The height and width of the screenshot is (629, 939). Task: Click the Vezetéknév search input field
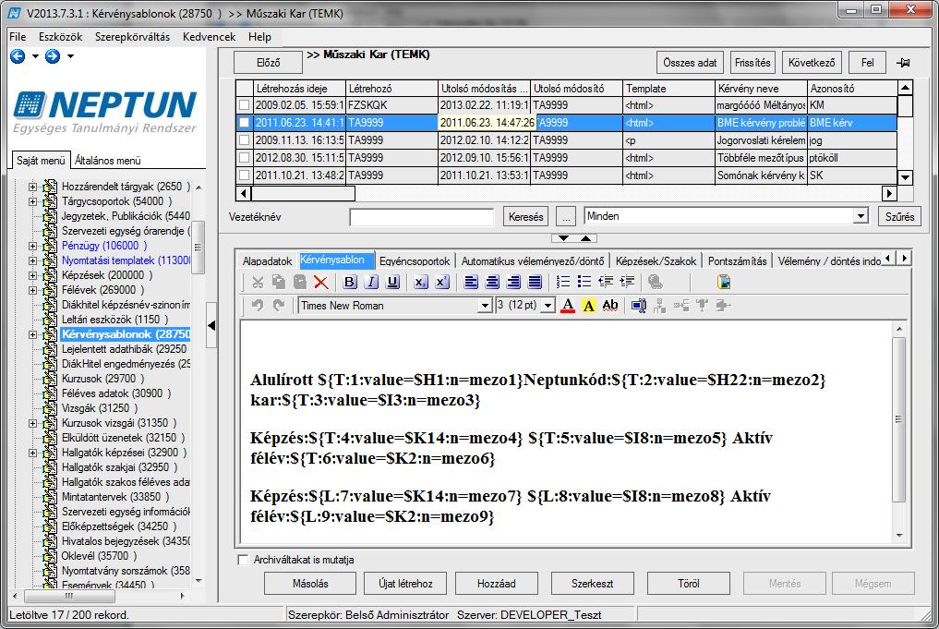tap(422, 217)
